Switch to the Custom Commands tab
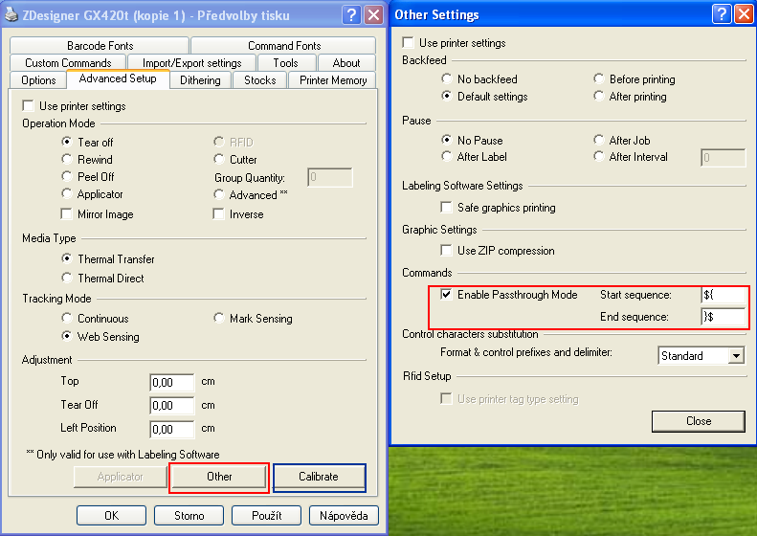 (x=68, y=63)
